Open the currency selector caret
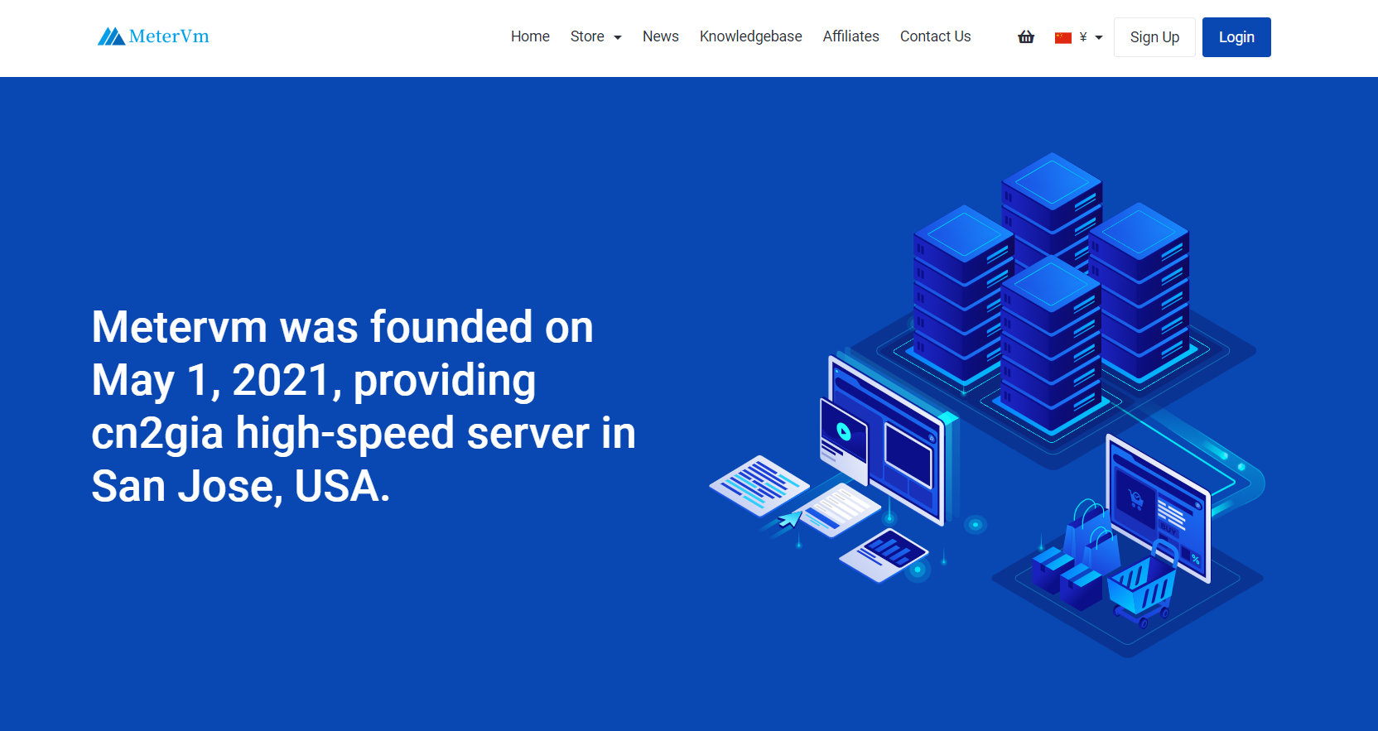 [x=1099, y=37]
